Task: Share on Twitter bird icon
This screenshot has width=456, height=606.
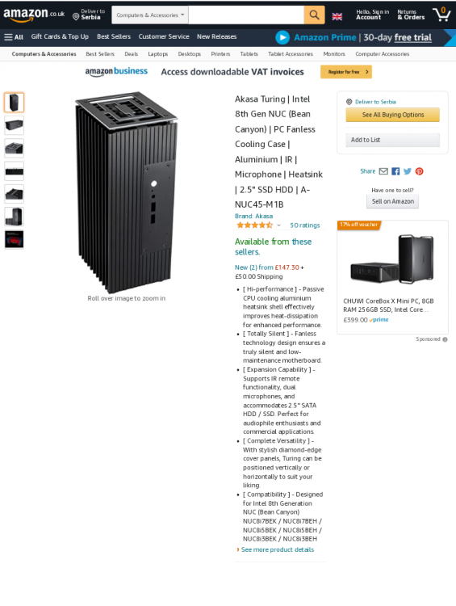Action: click(408, 171)
